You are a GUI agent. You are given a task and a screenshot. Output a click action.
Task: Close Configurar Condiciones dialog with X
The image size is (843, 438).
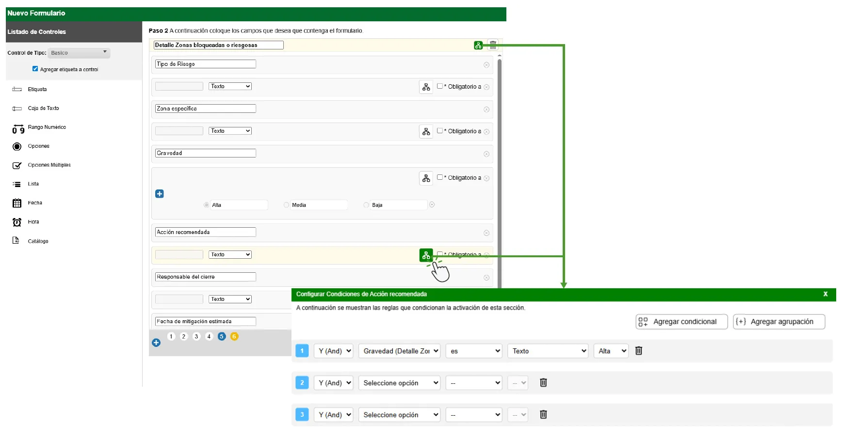[826, 294]
